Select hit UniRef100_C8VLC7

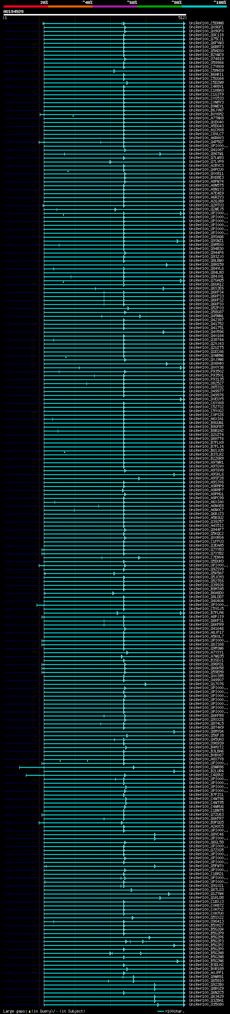(x=206, y=134)
